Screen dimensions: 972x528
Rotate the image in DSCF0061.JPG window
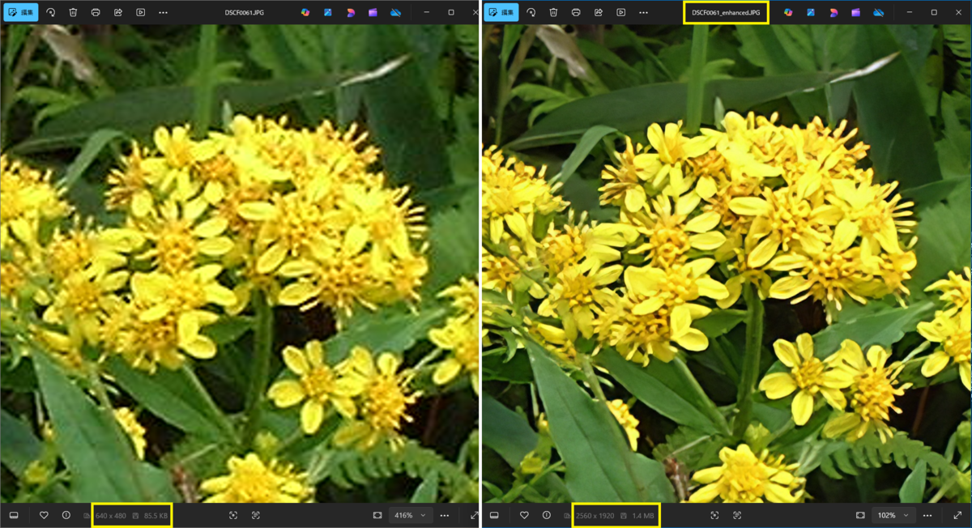coord(51,12)
